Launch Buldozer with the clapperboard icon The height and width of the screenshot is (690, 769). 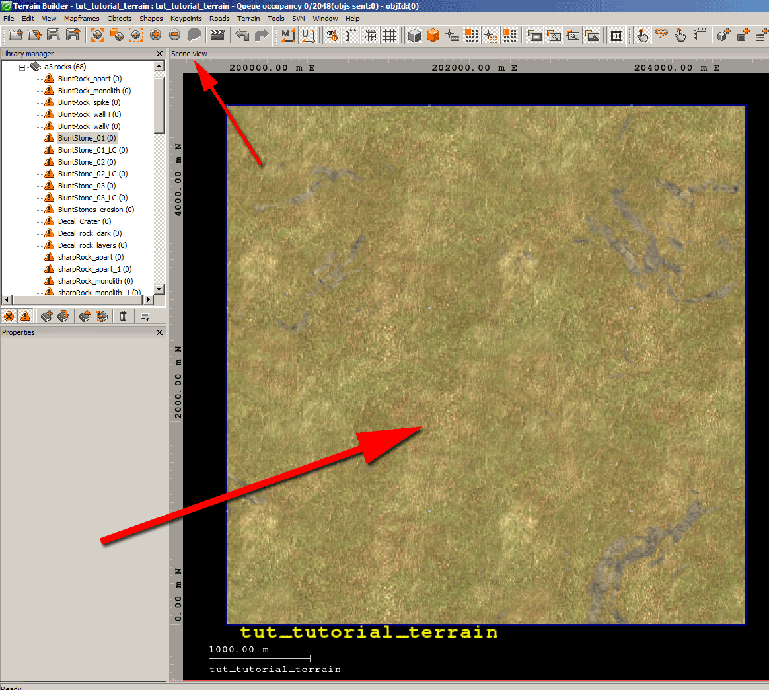pyautogui.click(x=216, y=35)
